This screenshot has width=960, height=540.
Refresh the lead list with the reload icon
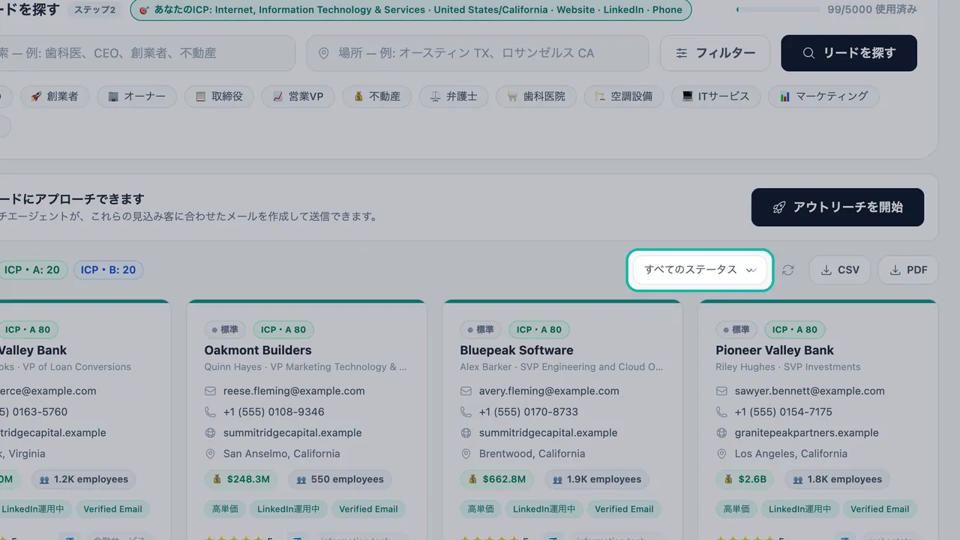(x=787, y=270)
